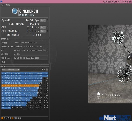This screenshot has height=121, width=132.
Task: Open the 文件 menu
Action: pos(2,5)
